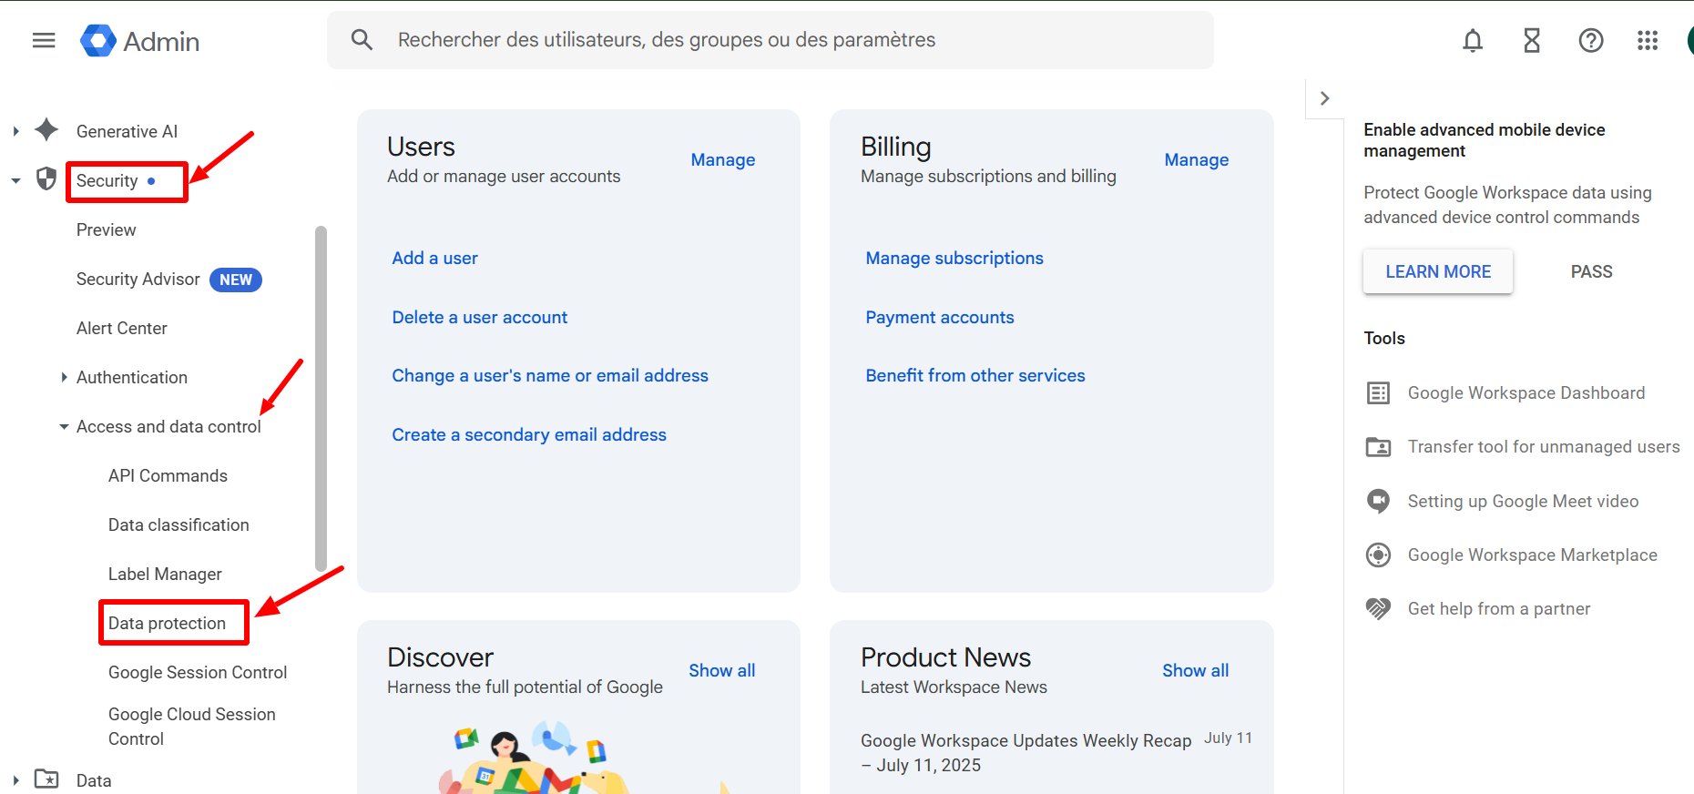Click the sidebar vertical scrollbar
The width and height of the screenshot is (1694, 794).
pos(321,398)
